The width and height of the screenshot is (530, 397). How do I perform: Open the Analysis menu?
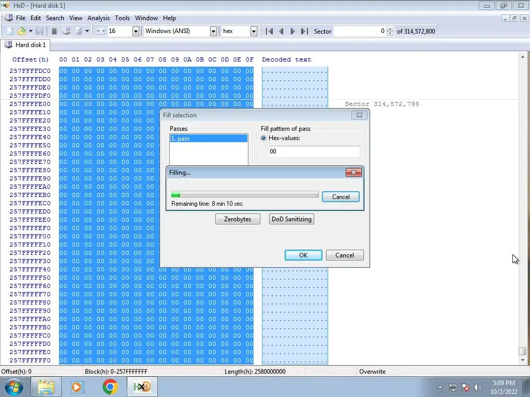pos(98,18)
